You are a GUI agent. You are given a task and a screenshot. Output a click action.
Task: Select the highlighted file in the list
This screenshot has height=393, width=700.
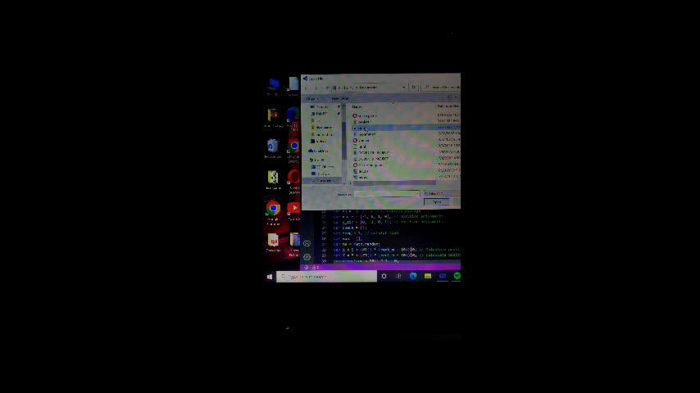point(404,128)
